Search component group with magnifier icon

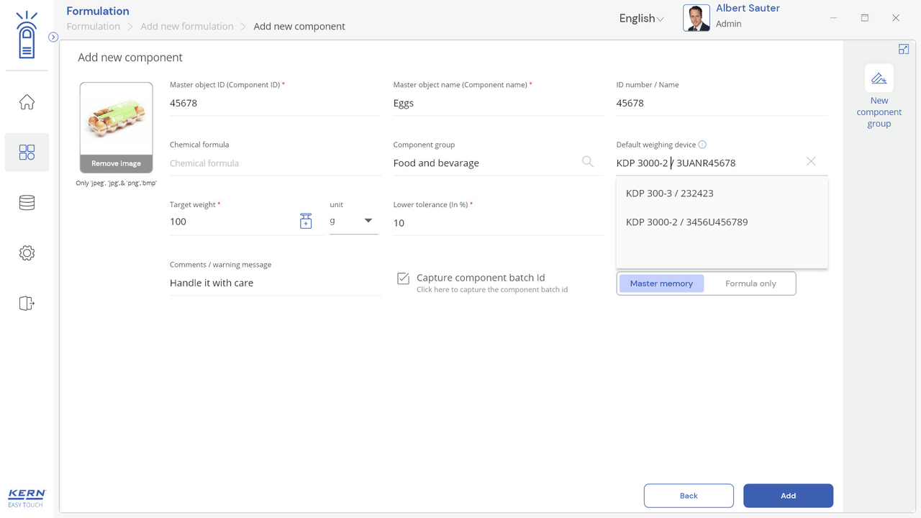point(588,162)
